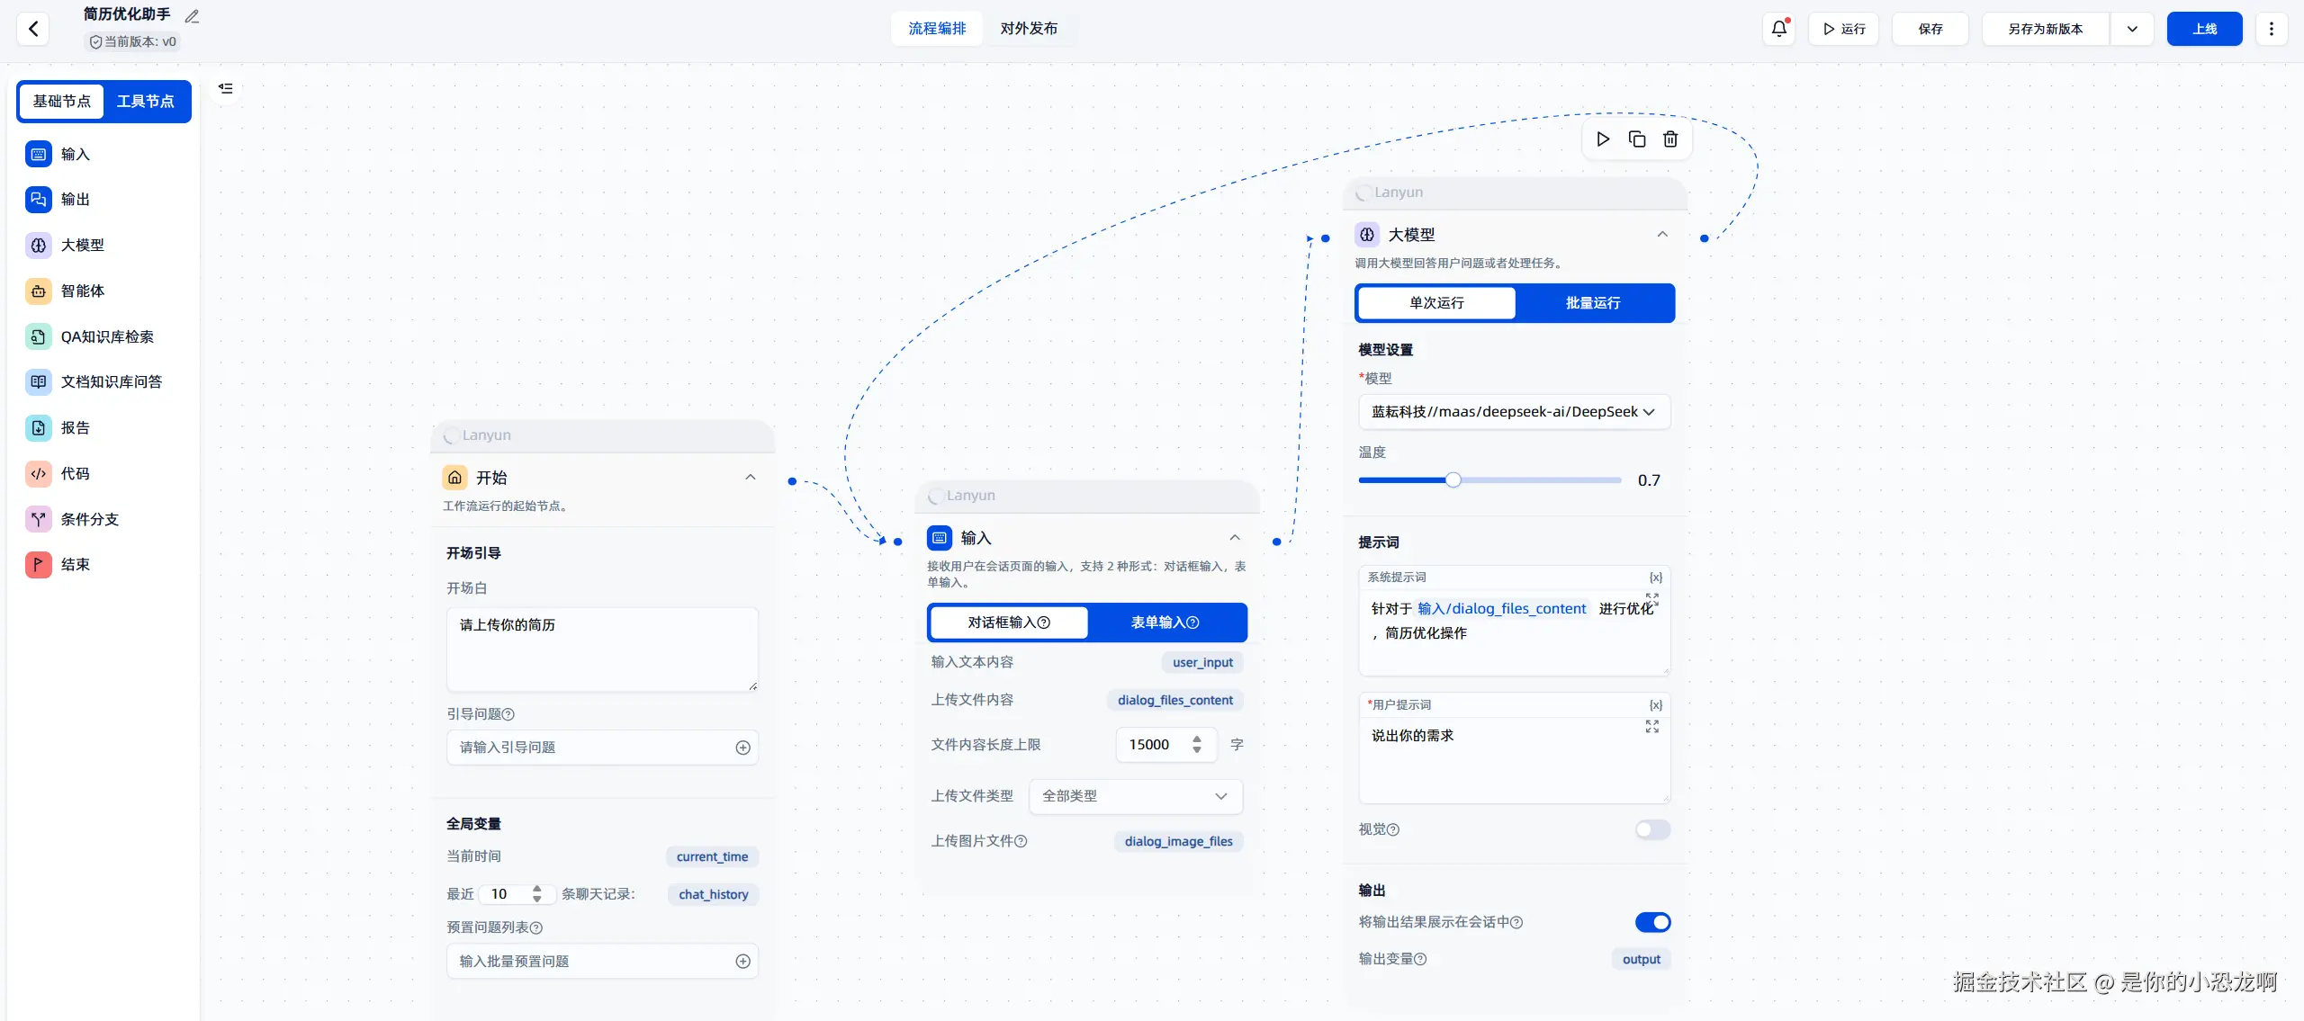Click the back arrow icon
2304x1021 pixels.
coord(33,29)
